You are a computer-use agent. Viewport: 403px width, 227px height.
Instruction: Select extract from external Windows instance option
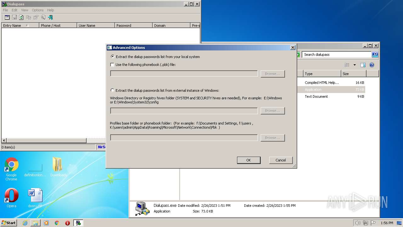[112, 90]
